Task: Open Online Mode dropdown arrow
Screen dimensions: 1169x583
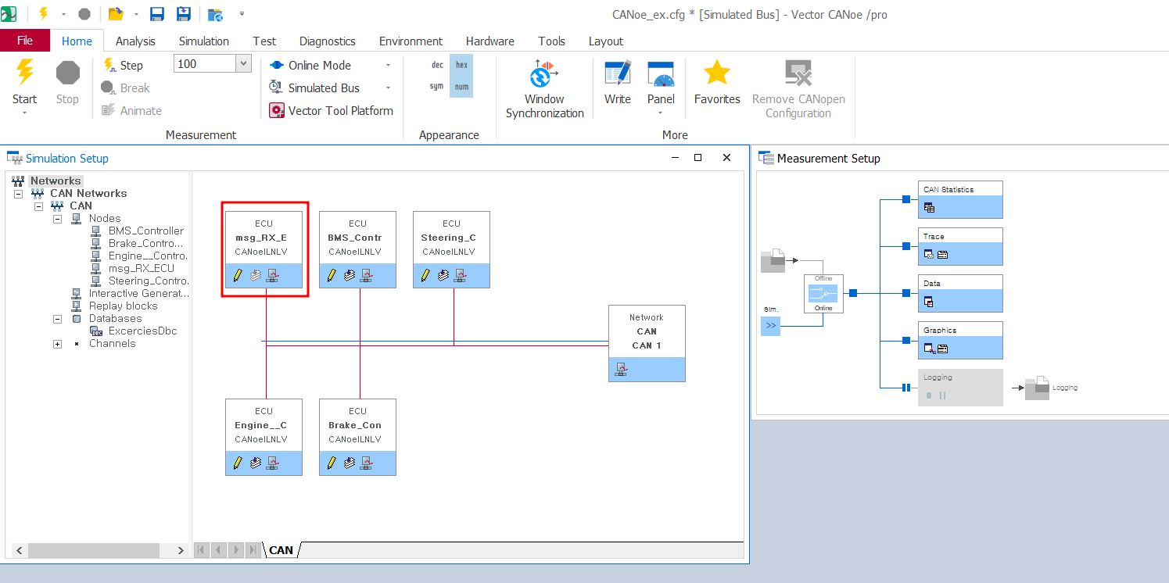Action: click(388, 66)
